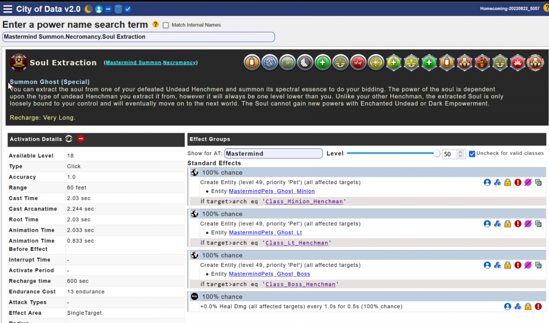Click the red minus icon beside Activation Details

[81, 139]
